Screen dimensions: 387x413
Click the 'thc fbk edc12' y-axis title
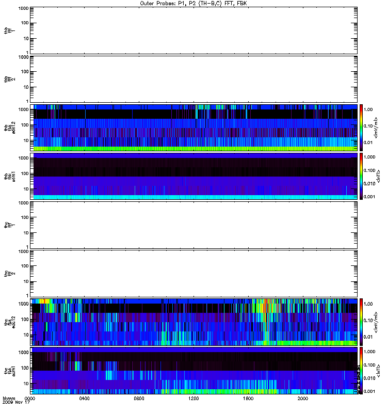[10, 322]
